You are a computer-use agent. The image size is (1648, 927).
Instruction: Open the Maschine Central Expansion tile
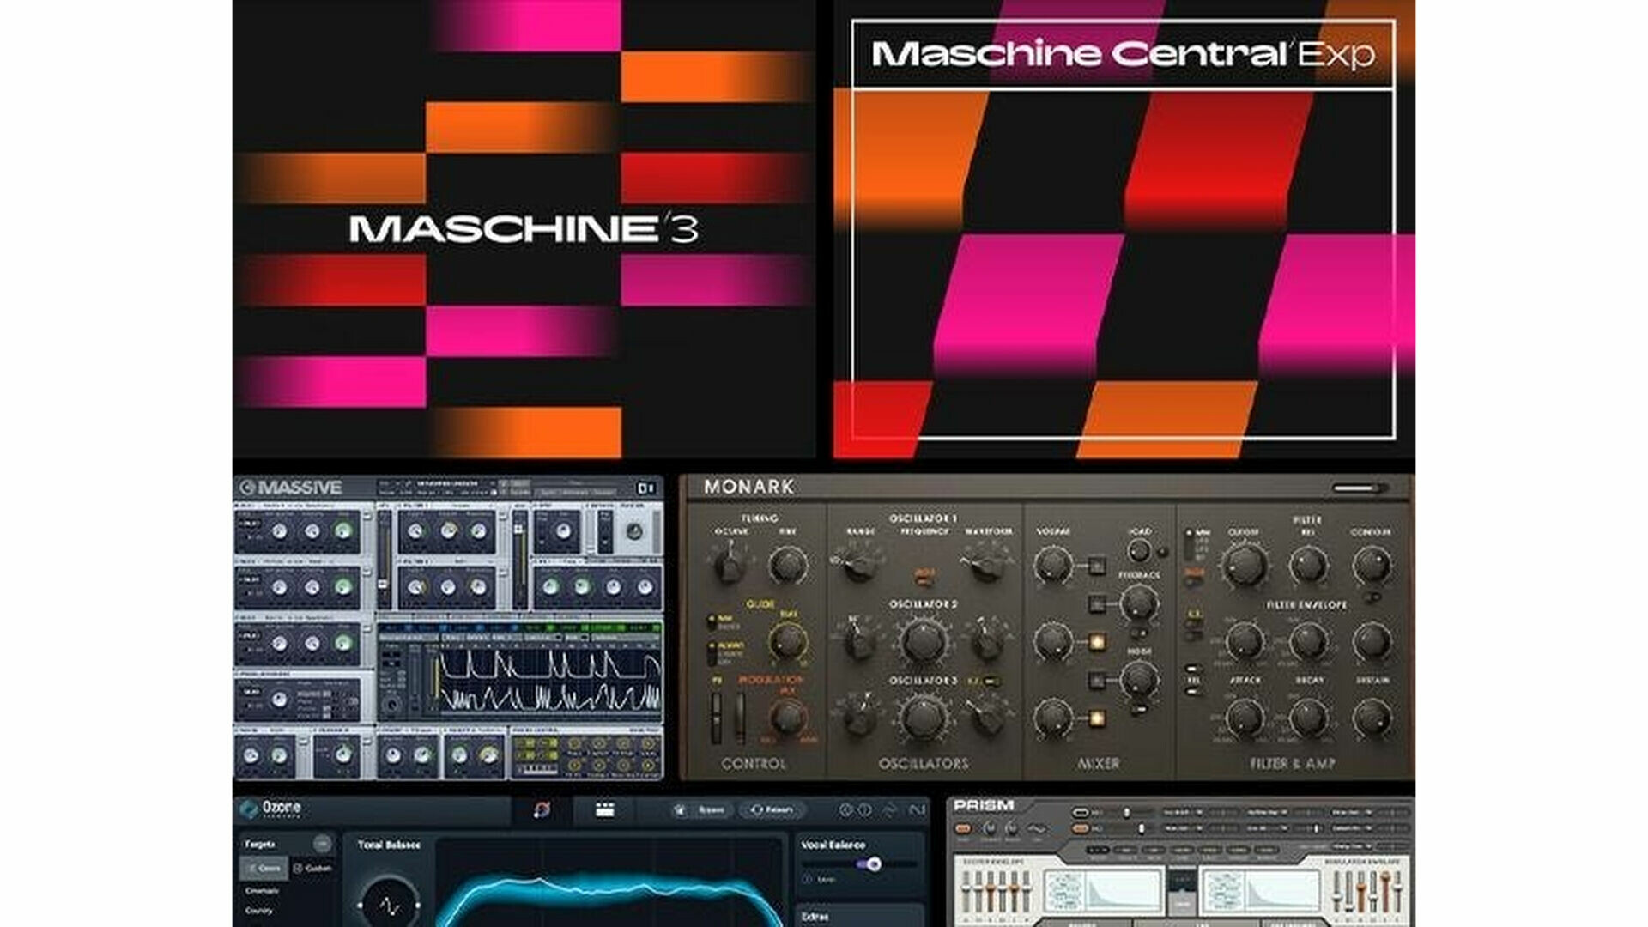pyautogui.click(x=1124, y=229)
